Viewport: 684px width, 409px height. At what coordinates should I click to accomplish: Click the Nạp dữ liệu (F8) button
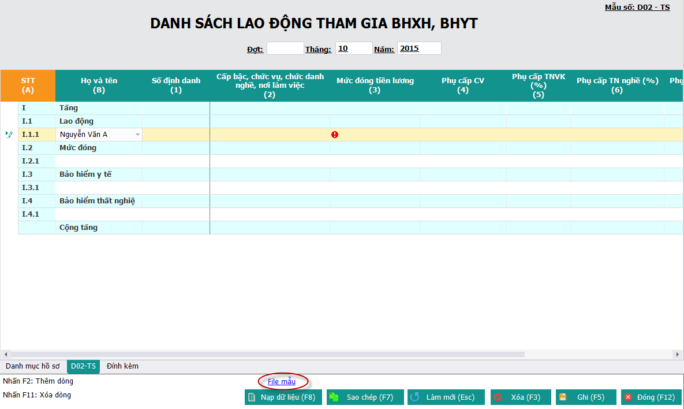pyautogui.click(x=283, y=397)
